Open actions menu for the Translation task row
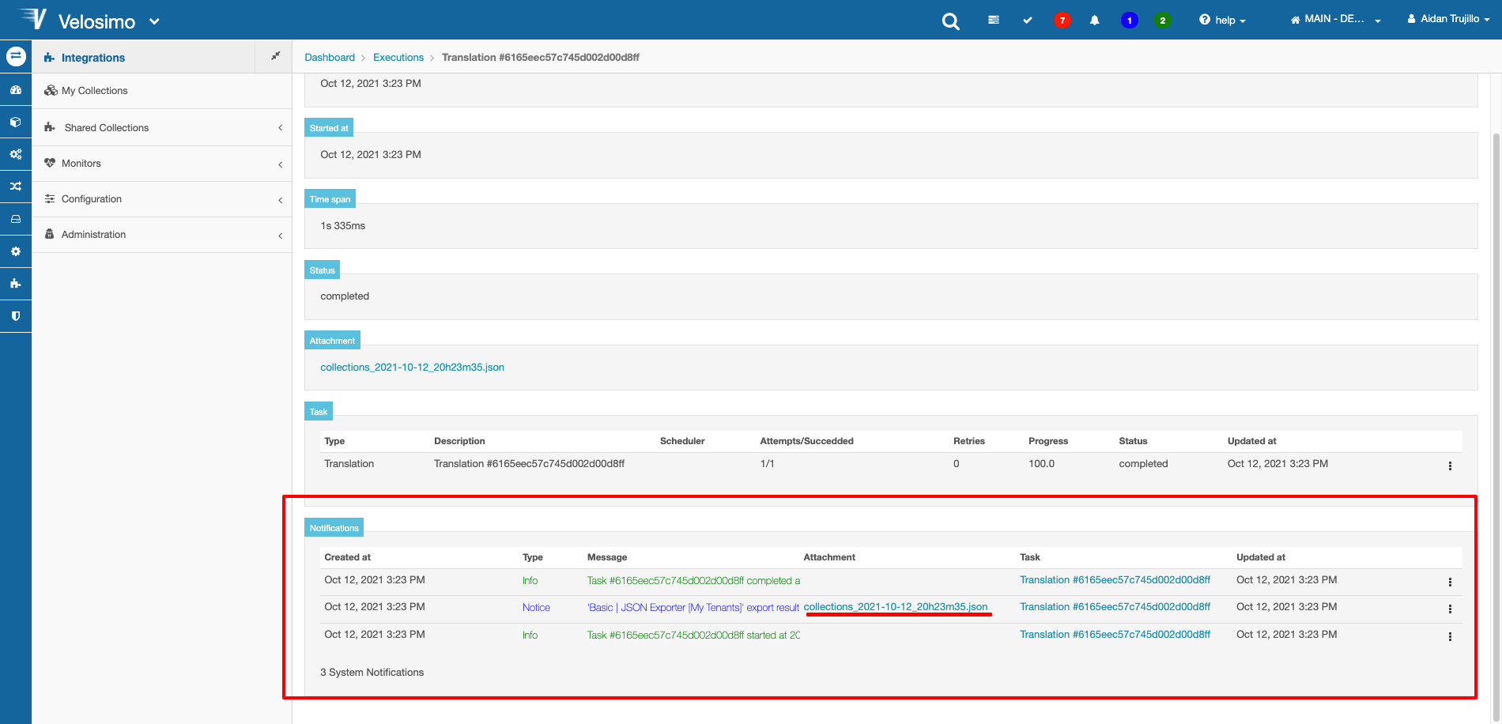 tap(1450, 466)
